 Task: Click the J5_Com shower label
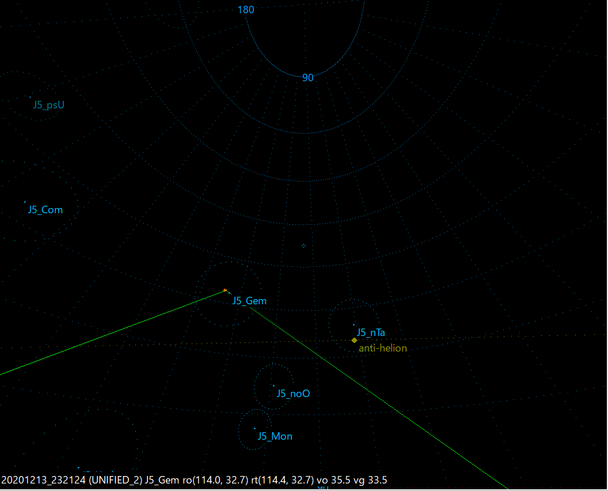pos(45,210)
